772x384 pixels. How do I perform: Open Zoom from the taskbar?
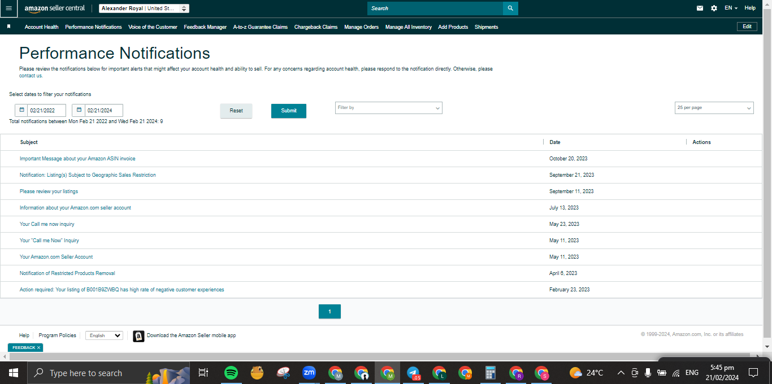pyautogui.click(x=309, y=373)
